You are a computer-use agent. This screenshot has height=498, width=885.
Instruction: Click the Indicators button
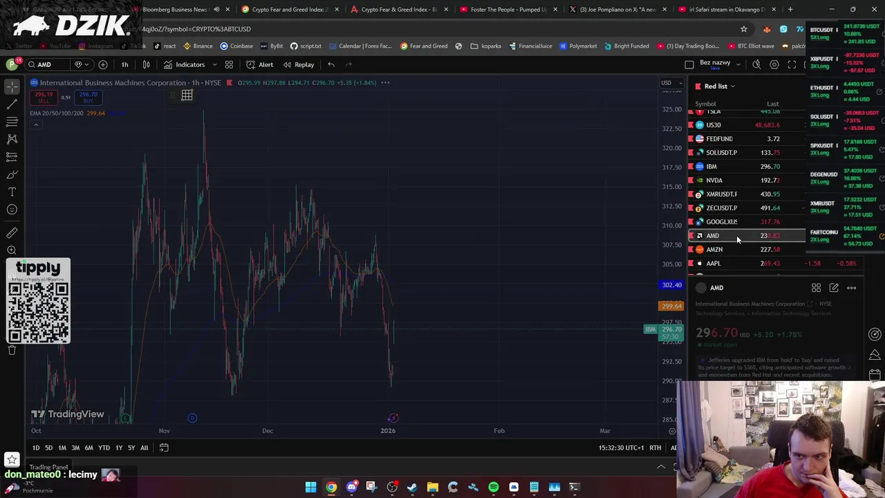[184, 64]
